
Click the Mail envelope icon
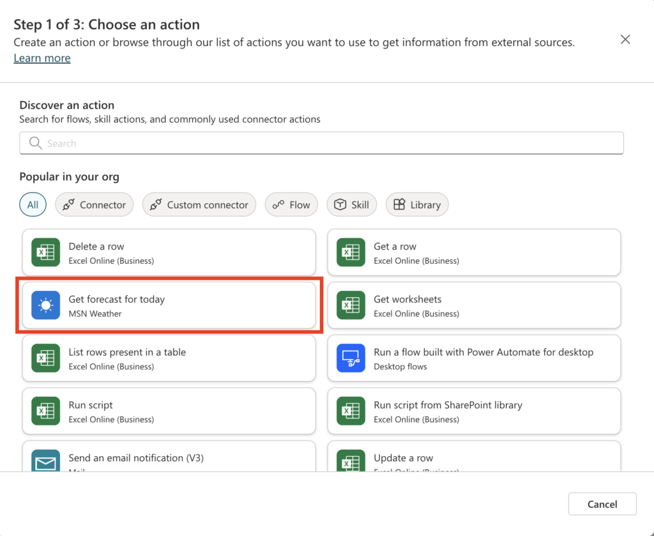pyautogui.click(x=45, y=461)
